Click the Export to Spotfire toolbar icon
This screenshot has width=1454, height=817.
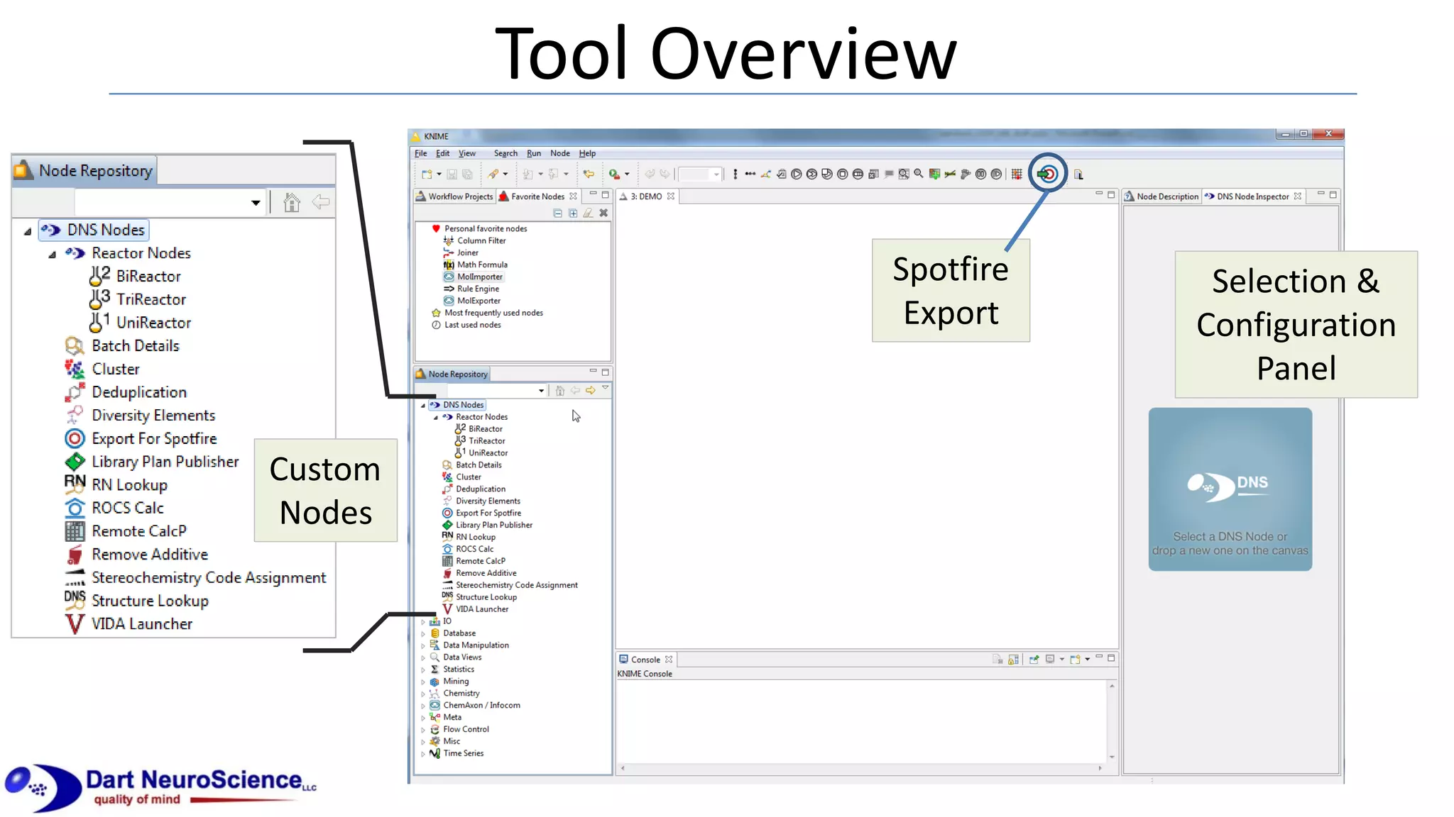pos(1047,174)
